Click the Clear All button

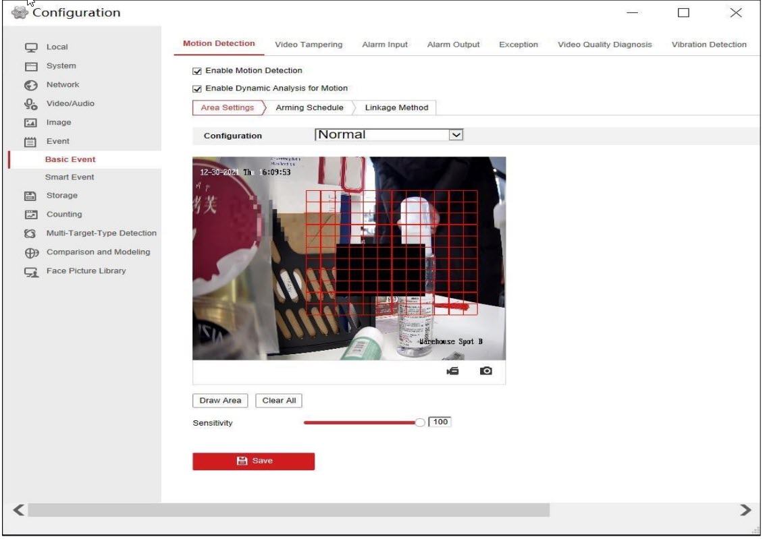pos(279,401)
